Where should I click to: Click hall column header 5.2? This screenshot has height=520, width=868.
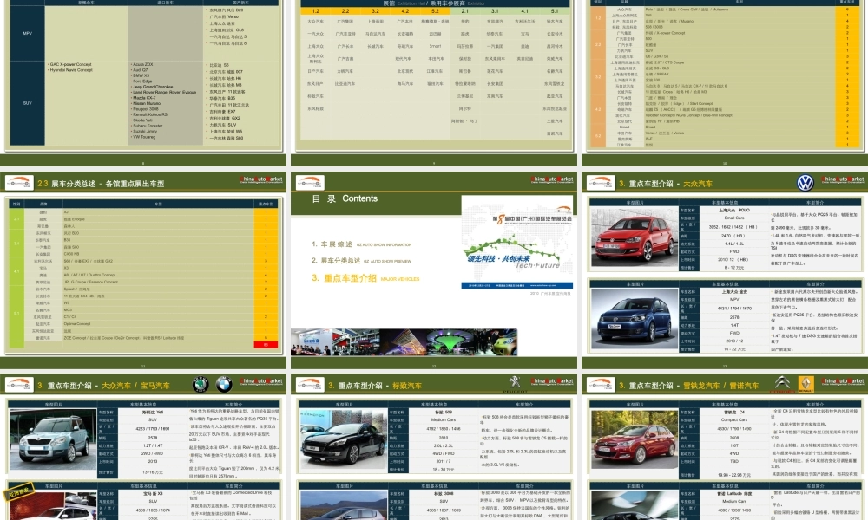coord(435,11)
